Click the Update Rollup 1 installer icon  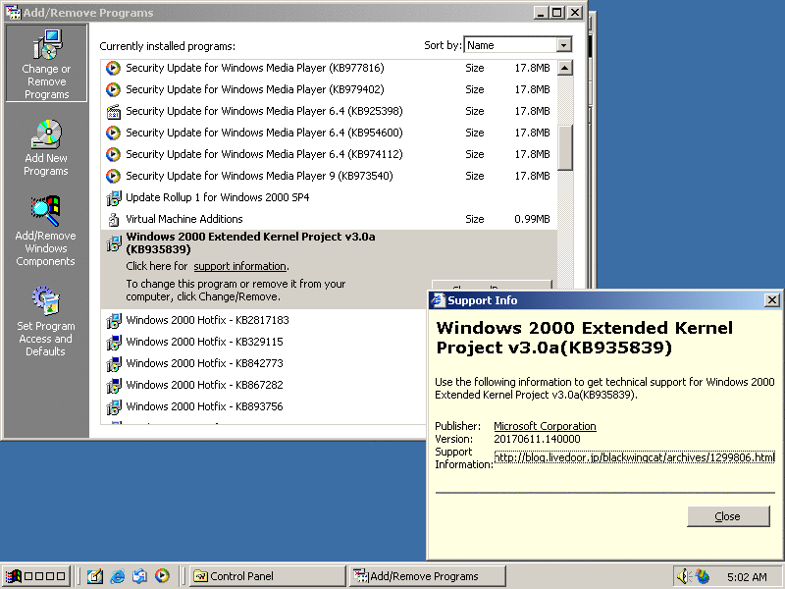(114, 198)
